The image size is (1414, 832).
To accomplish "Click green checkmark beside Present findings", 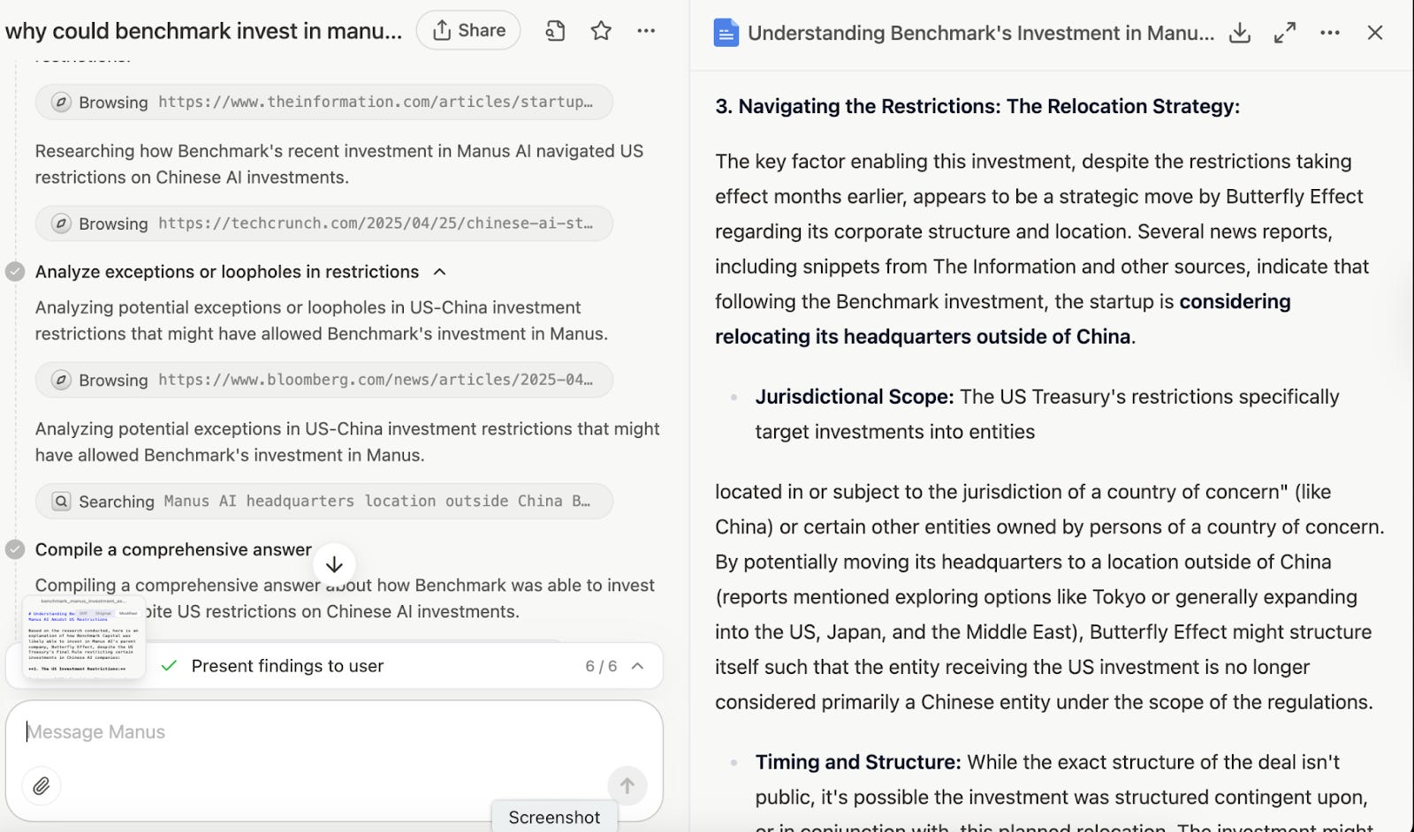I will (x=170, y=666).
